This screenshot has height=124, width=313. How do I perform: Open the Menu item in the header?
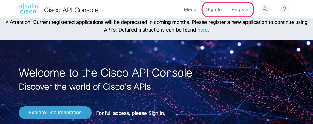tap(190, 9)
